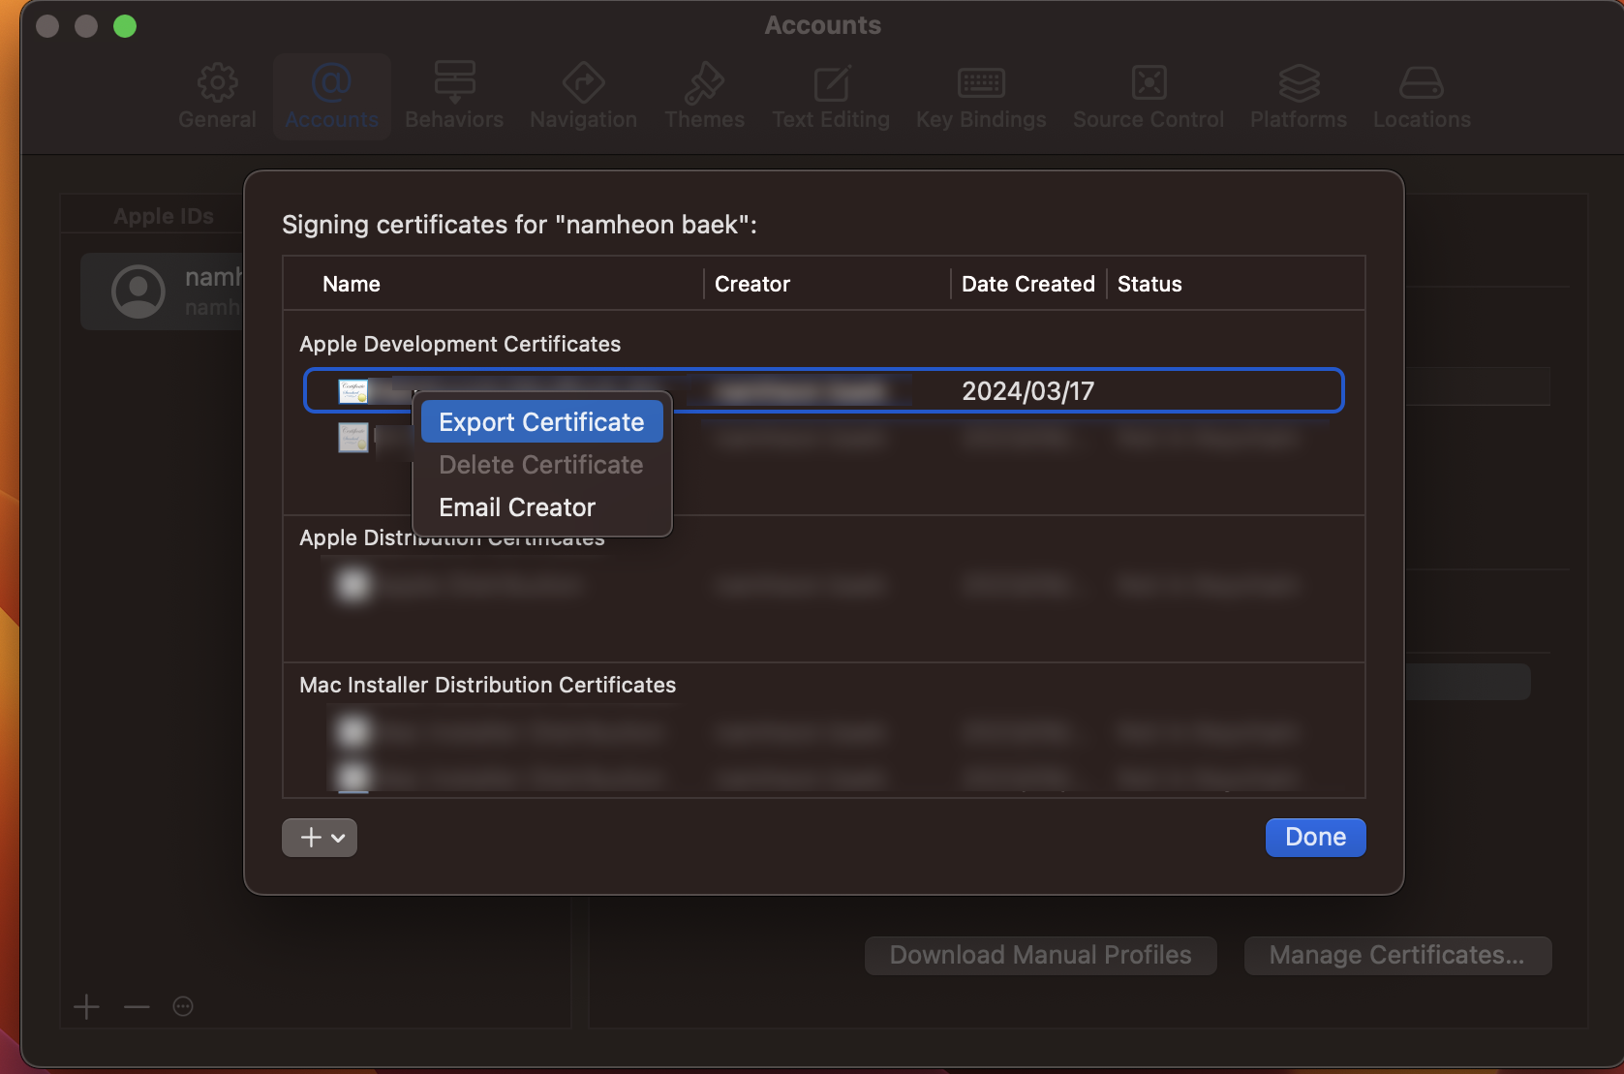Screen dimensions: 1624x1074
Task: Add a new account with plus icon
Action: [x=86, y=1007]
